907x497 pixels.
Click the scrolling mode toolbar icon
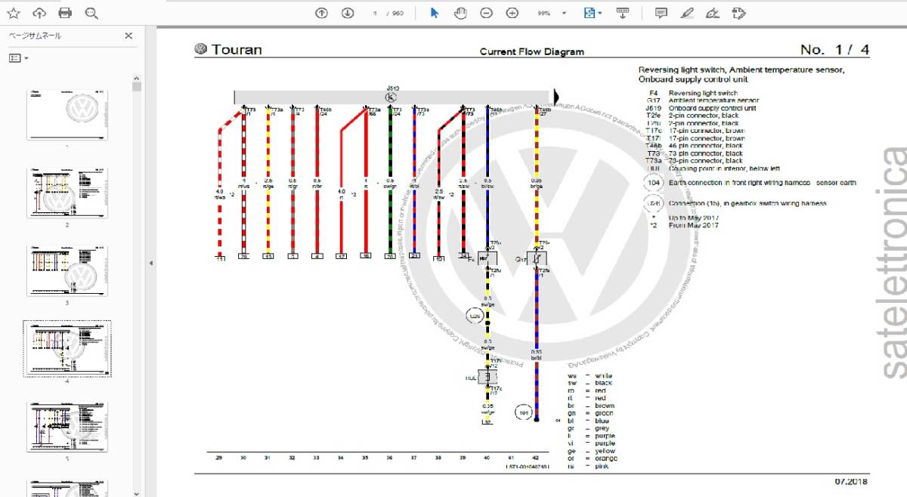[623, 13]
